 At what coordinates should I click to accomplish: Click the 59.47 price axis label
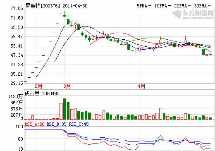[17, 36]
